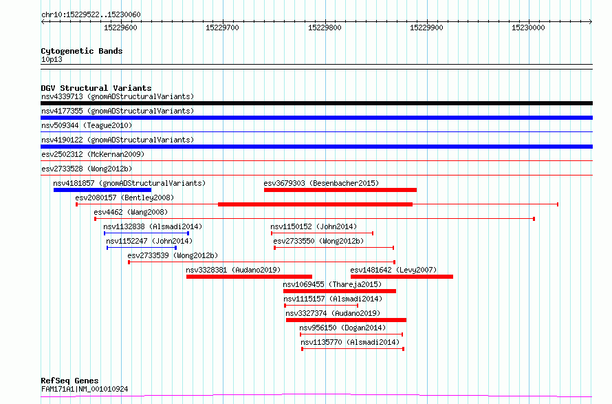This screenshot has width=612, height=404.
Task: Click the ruler's right end arrow
Action: (591, 22)
